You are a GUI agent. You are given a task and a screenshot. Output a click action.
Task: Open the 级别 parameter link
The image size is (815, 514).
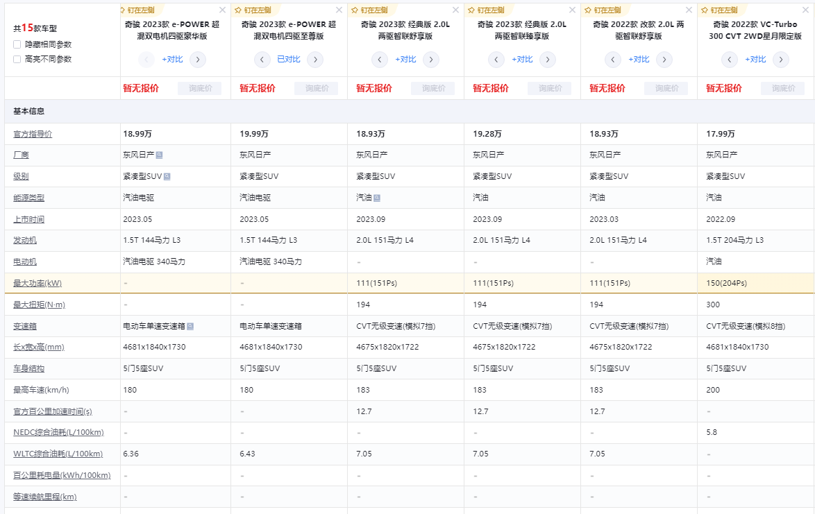click(21, 176)
